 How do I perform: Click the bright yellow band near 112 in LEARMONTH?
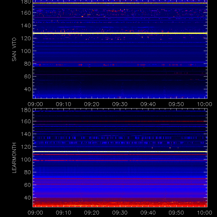[120, 152]
